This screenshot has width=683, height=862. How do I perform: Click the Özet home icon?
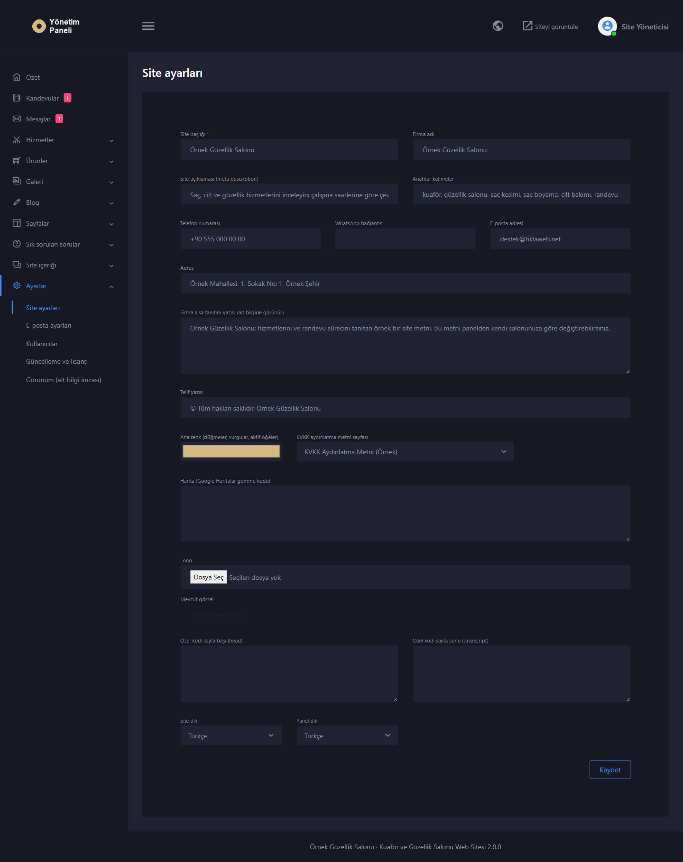pos(17,77)
